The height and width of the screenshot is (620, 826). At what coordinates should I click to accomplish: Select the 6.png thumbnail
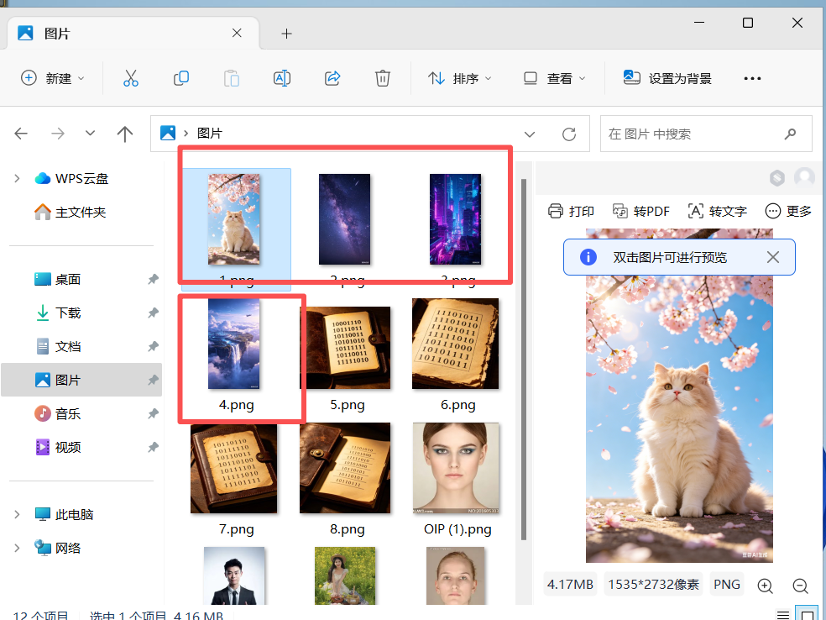[x=456, y=344]
